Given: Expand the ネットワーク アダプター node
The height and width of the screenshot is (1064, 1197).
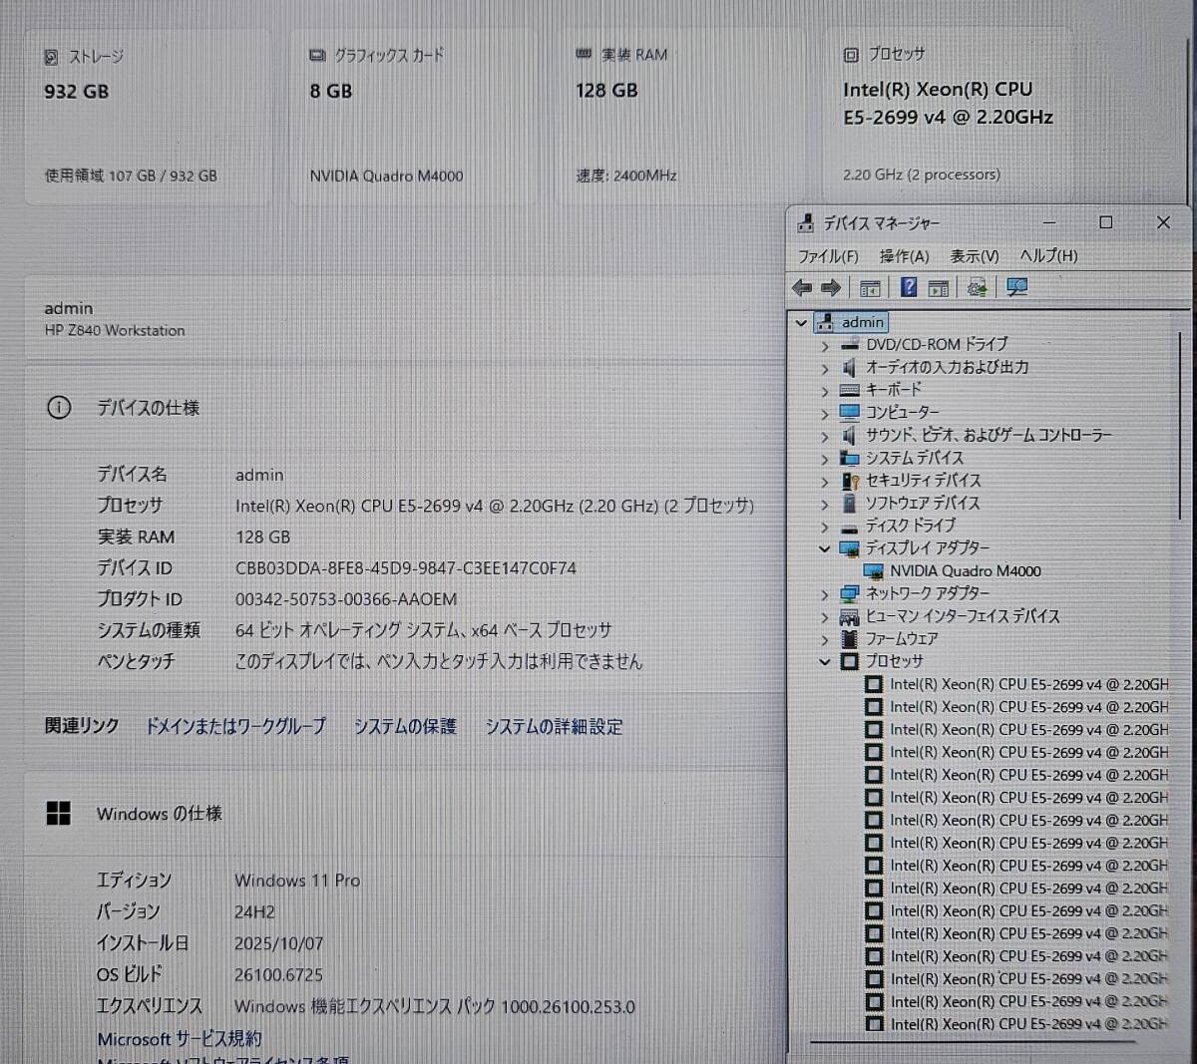Looking at the screenshot, I should (x=825, y=595).
